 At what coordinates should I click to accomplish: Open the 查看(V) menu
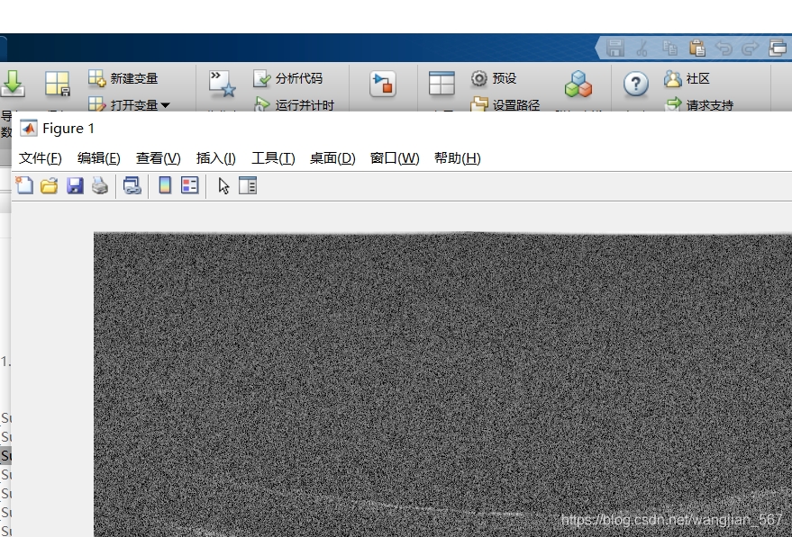pyautogui.click(x=158, y=158)
